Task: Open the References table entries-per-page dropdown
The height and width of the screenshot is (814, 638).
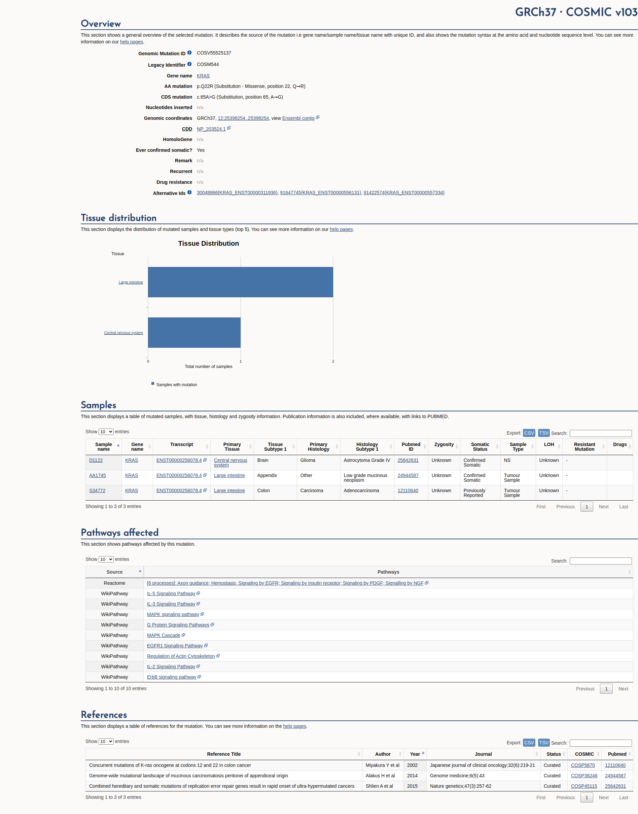Action: [106, 742]
